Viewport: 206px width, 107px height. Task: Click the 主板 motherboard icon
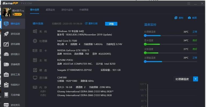35,60
